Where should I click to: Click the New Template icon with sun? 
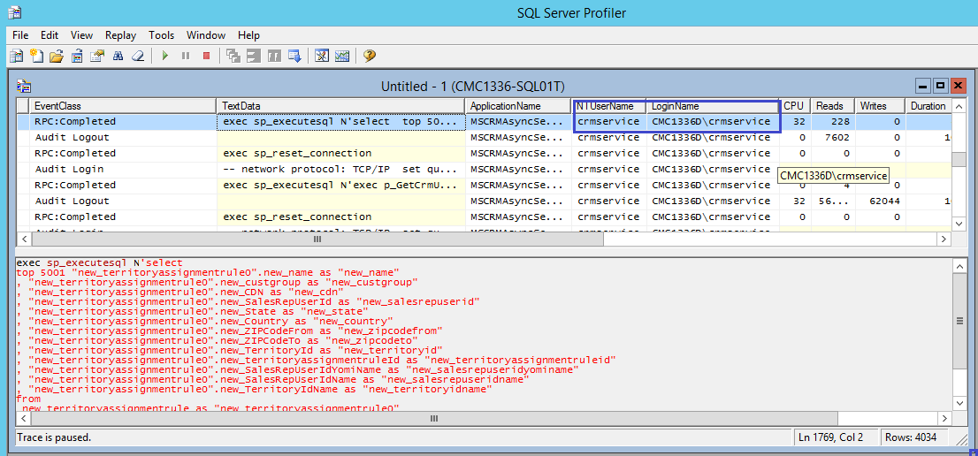tap(36, 56)
